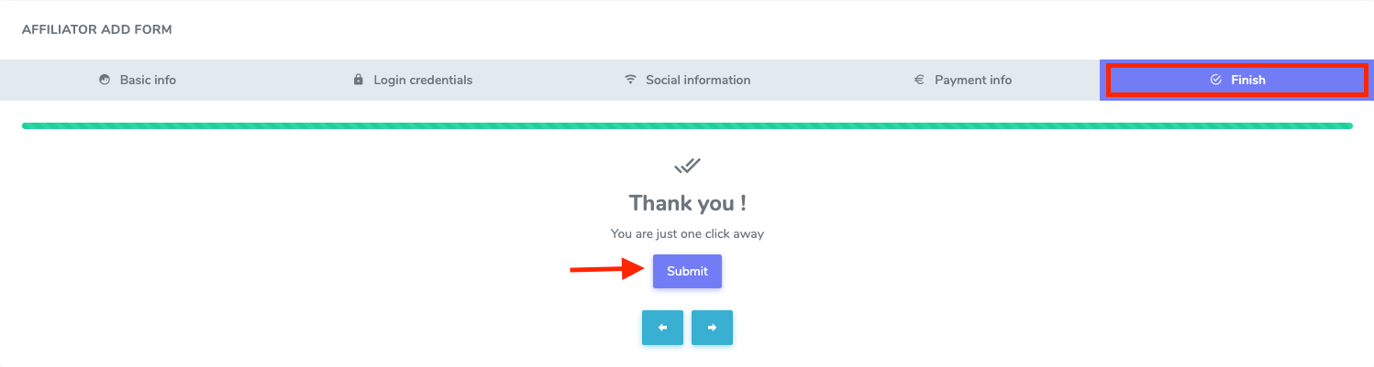Click the double checkmark icon above Thank you
Viewport: 1374px width, 367px height.
687,166
